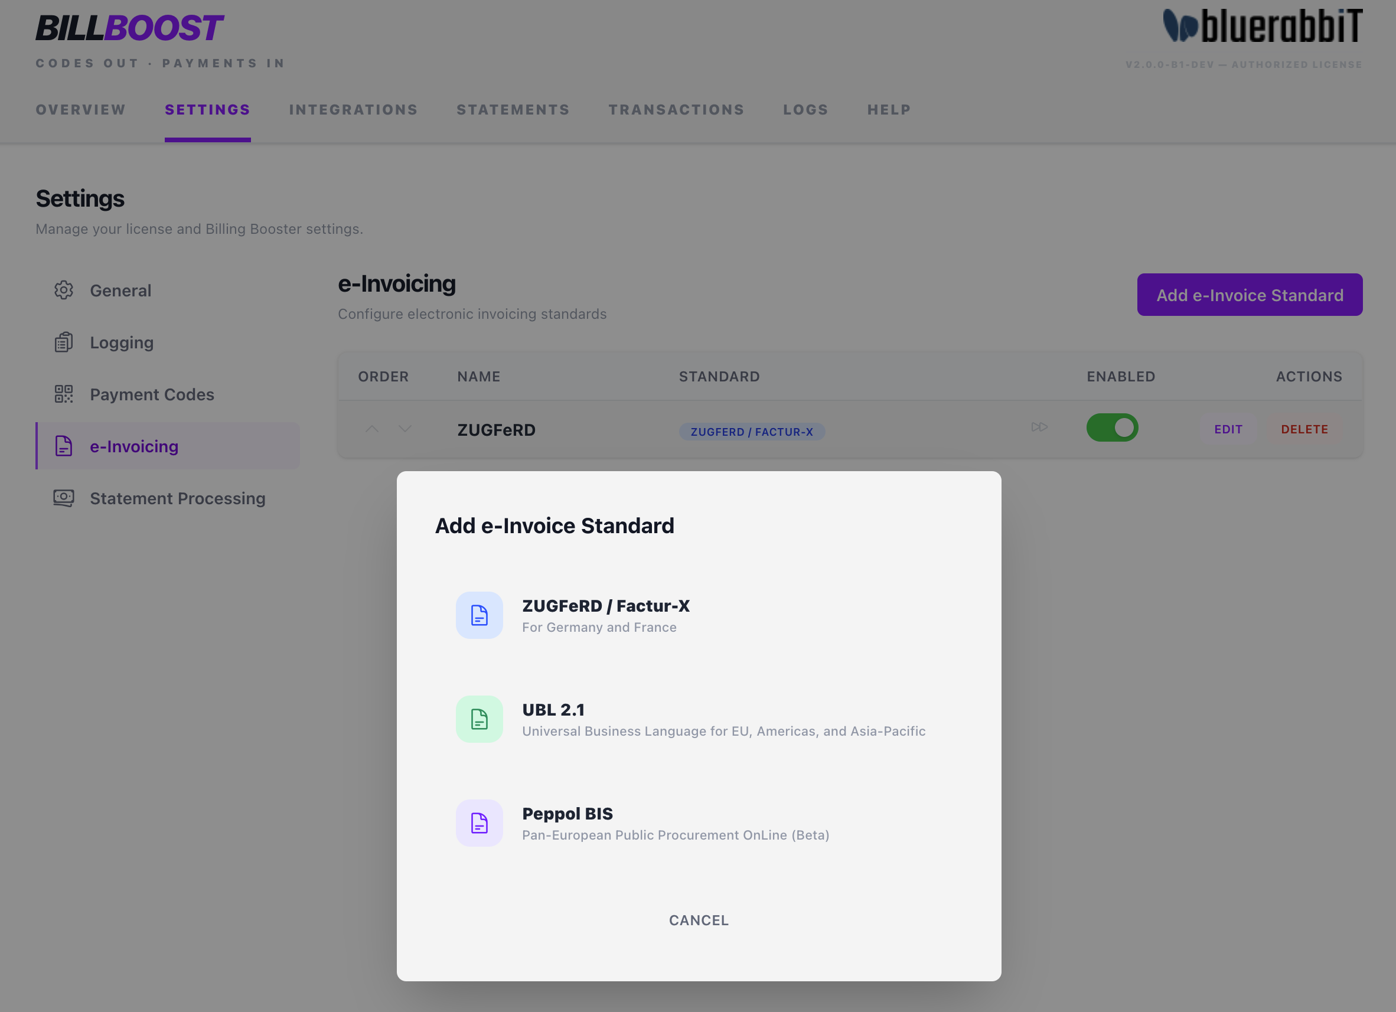Viewport: 1396px width, 1012px height.
Task: Click Add e-Invoice Standard button
Action: 1250,295
